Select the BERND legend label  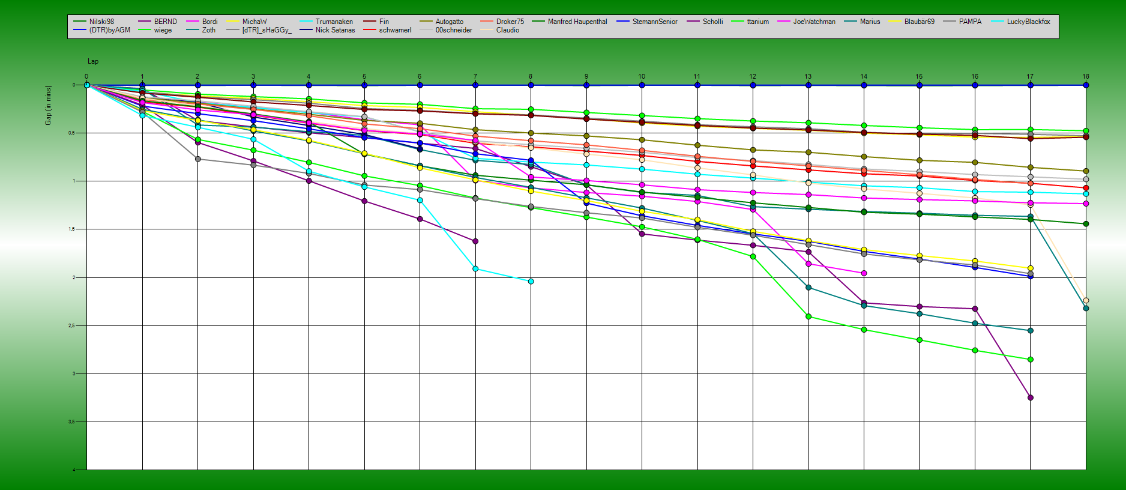157,22
